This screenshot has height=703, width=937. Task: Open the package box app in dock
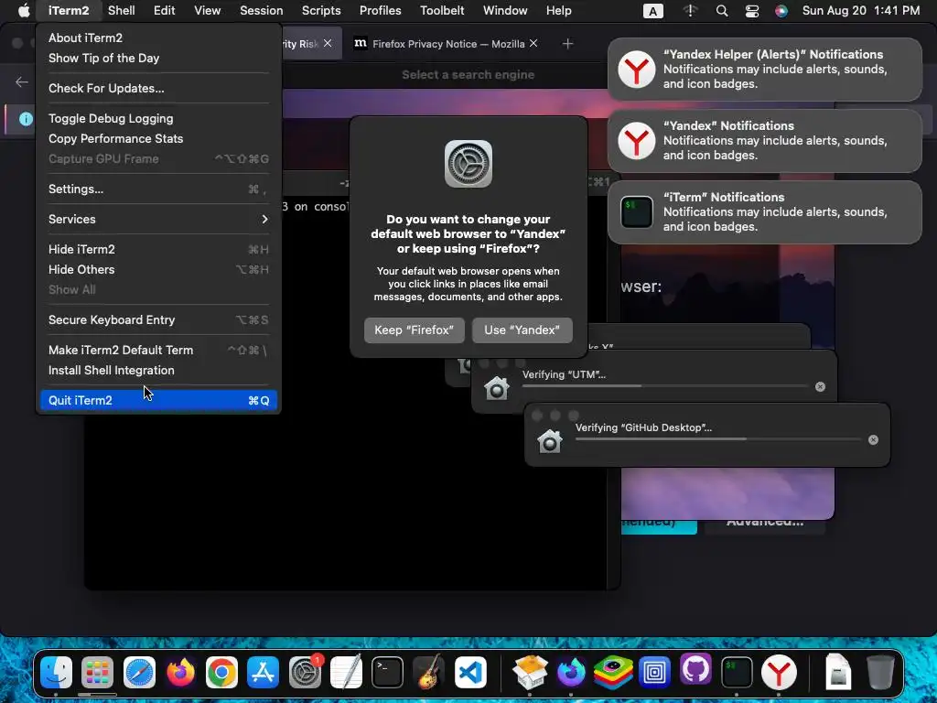coord(530,672)
